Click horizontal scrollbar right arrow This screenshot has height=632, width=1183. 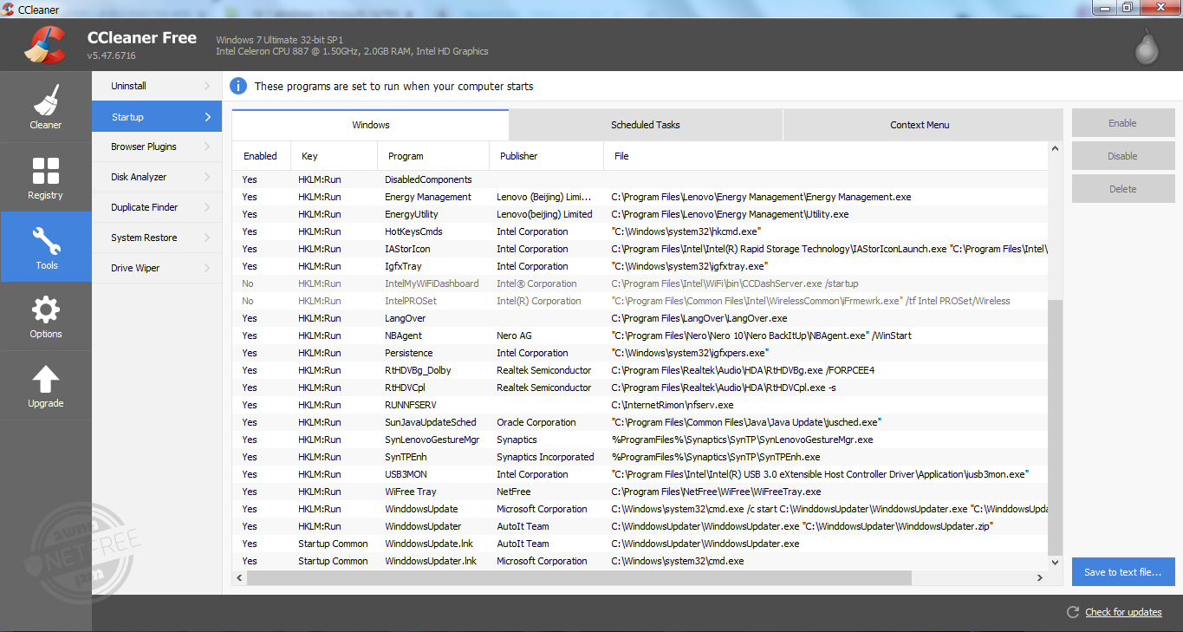click(1041, 577)
